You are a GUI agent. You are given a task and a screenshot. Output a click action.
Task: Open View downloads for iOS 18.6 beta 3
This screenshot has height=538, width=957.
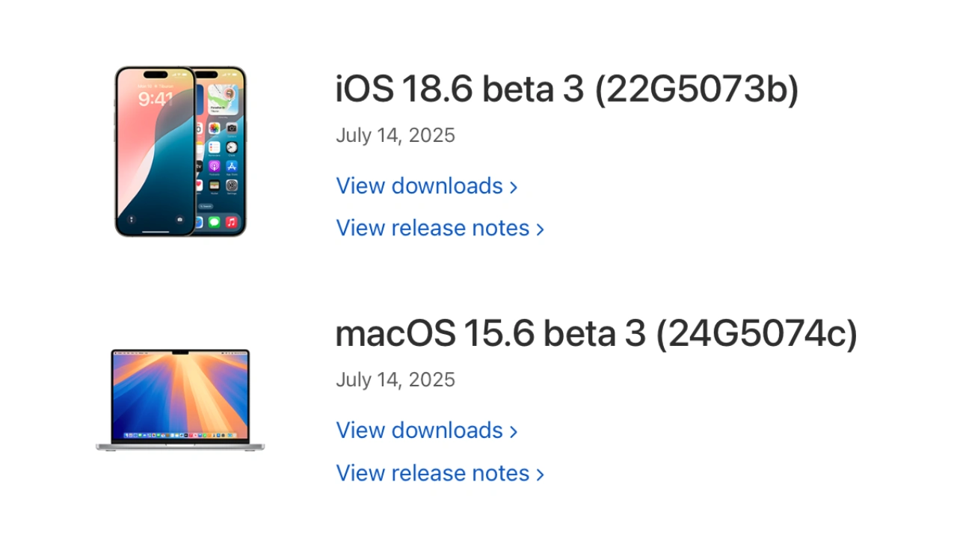pos(419,186)
